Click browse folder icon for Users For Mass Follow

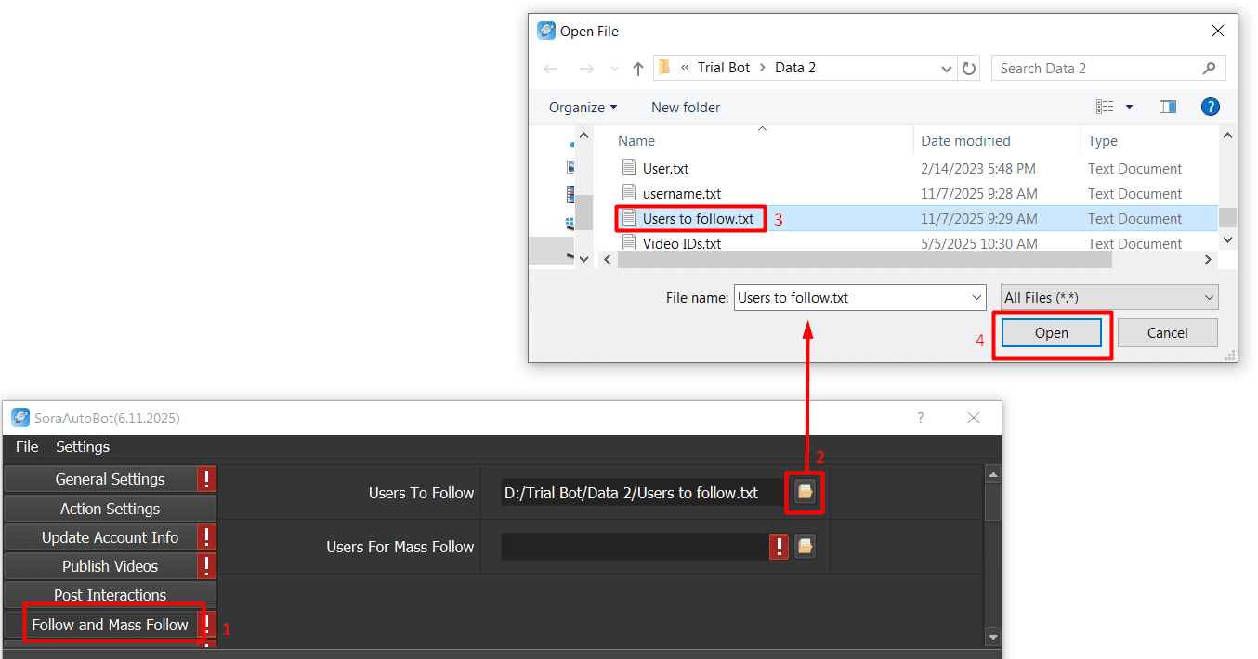point(805,547)
